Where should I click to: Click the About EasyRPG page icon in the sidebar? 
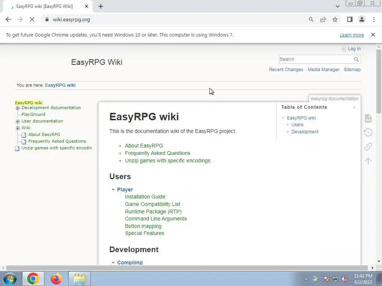point(24,135)
